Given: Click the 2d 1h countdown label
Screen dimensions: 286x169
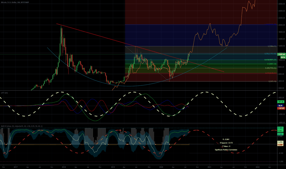Looking at the screenshot, I should pos(283,57).
